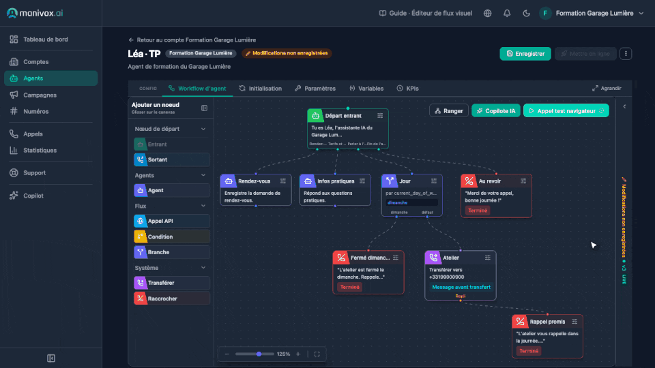This screenshot has width=655, height=368.
Task: Open Appels in sidebar
Action: tap(51, 134)
